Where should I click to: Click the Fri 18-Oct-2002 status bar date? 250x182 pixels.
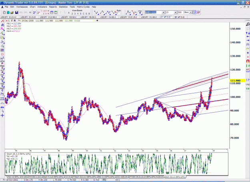(10, 180)
